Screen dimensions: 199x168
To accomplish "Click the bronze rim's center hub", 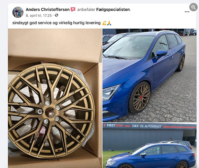I will tap(50, 112).
